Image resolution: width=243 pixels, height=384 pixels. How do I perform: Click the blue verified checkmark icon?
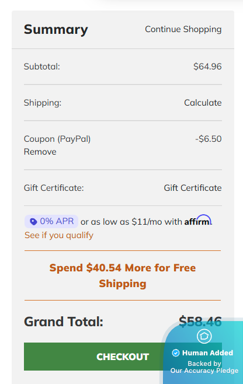[x=176, y=353]
